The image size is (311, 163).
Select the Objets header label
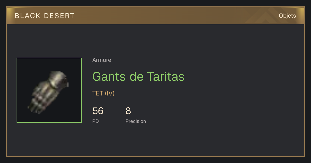click(x=287, y=16)
